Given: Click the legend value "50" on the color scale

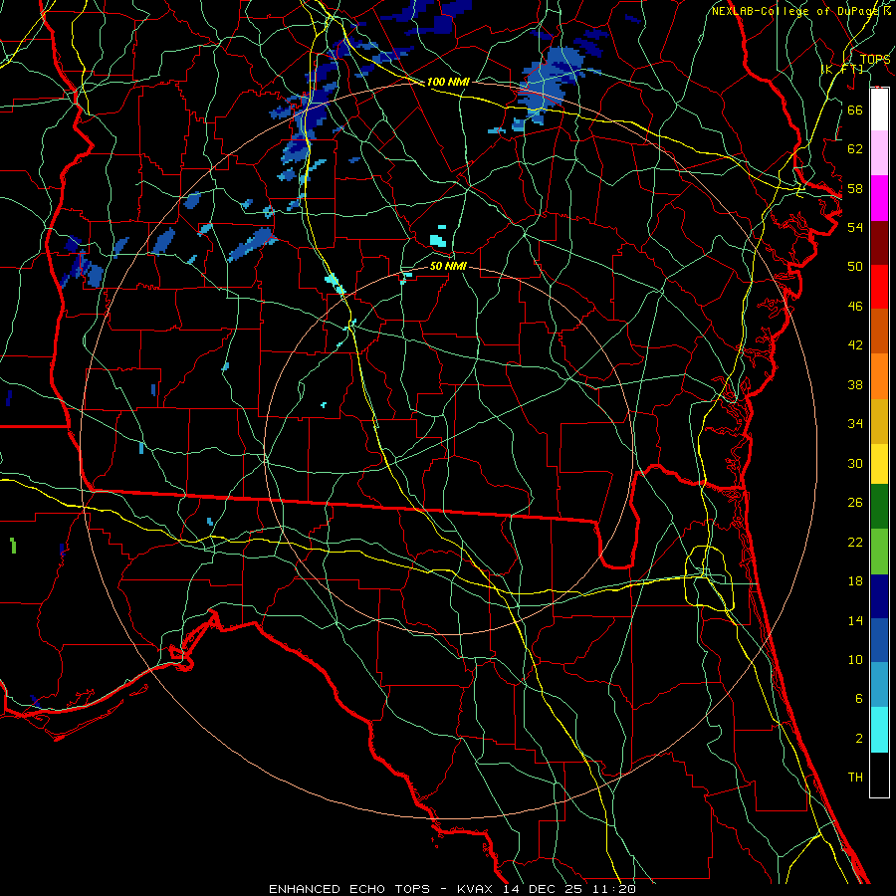Looking at the screenshot, I should [x=855, y=267].
